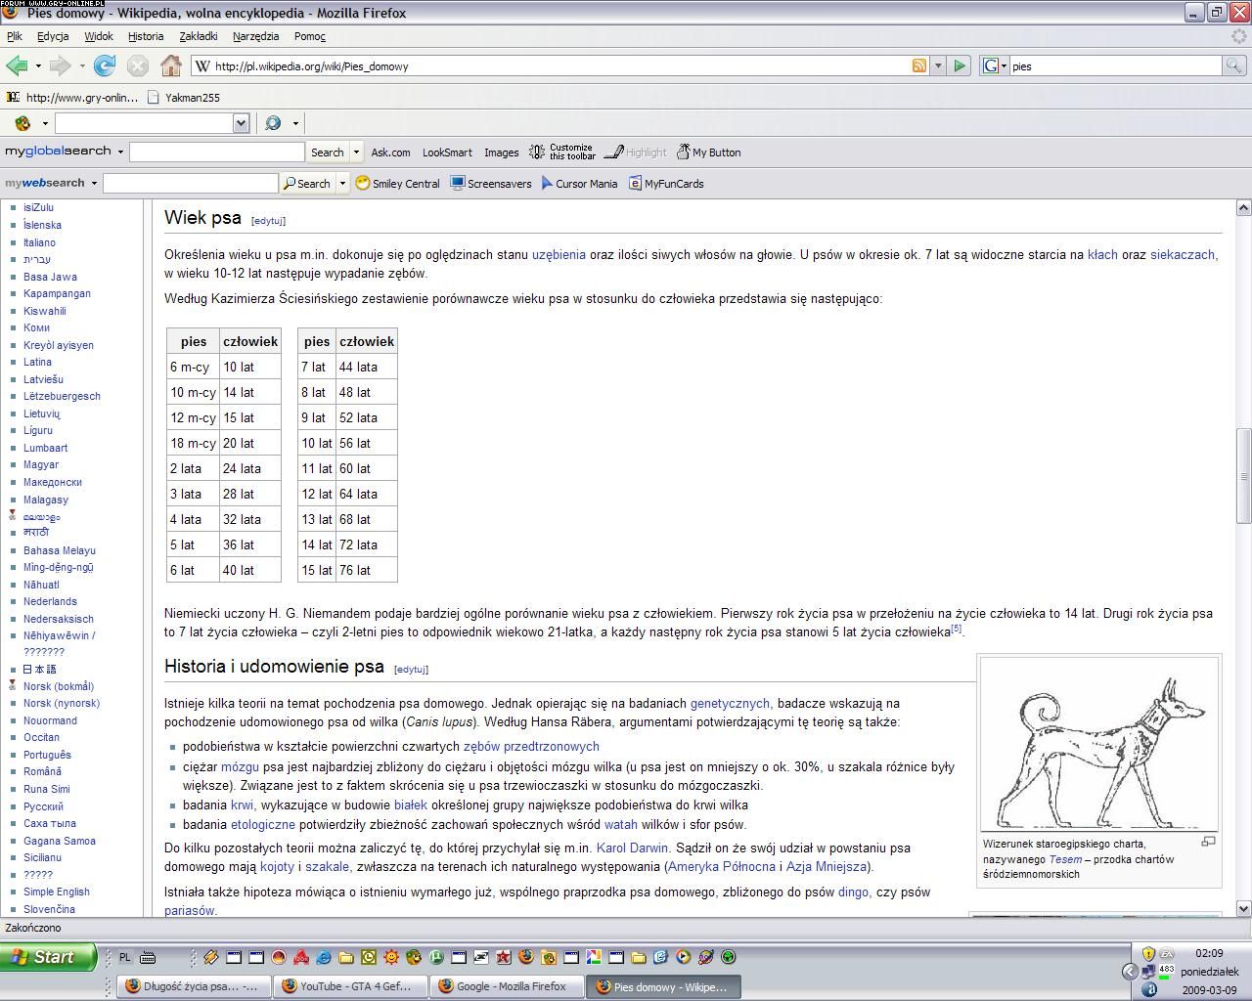1252x1001 pixels.
Task: Open the search engine selector dropdown
Action: click(1003, 65)
